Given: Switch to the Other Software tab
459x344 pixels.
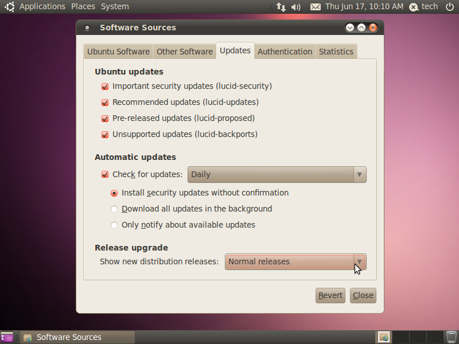Looking at the screenshot, I should click(184, 52).
